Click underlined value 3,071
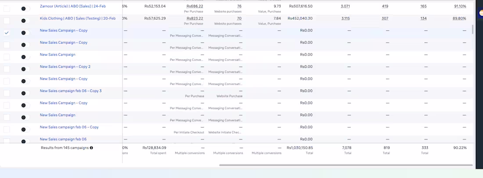 (346, 6)
